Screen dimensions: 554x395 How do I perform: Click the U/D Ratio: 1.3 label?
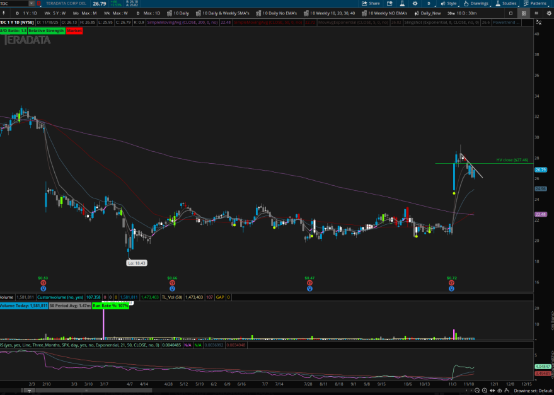point(13,31)
